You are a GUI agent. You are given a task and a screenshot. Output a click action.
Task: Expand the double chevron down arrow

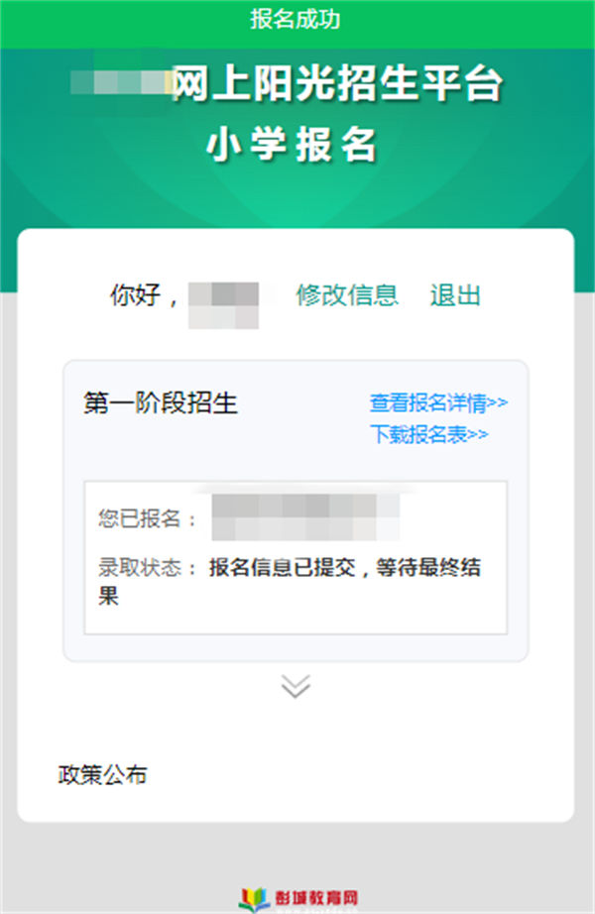296,686
